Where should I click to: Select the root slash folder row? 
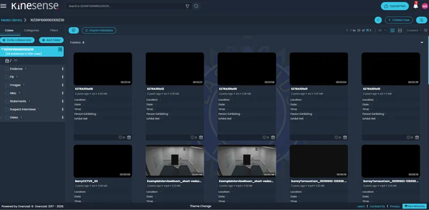(32, 61)
